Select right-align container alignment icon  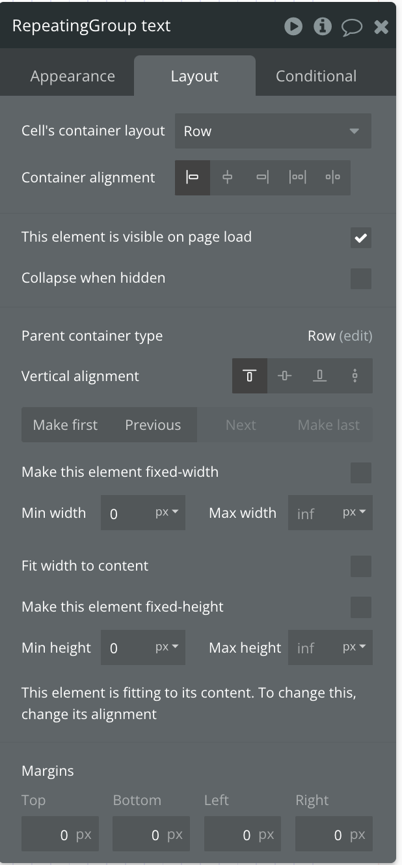(263, 178)
